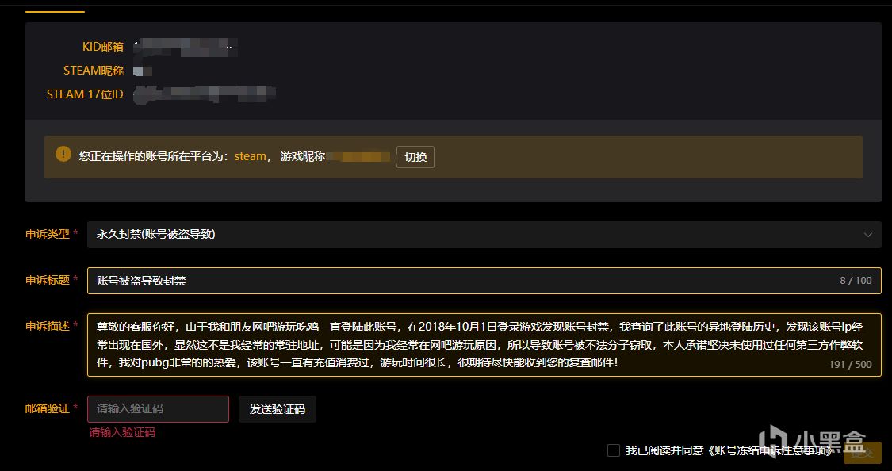This screenshot has height=471, width=892.
Task: Enable the terms agreement checkbox before submitting
Action: 614,450
